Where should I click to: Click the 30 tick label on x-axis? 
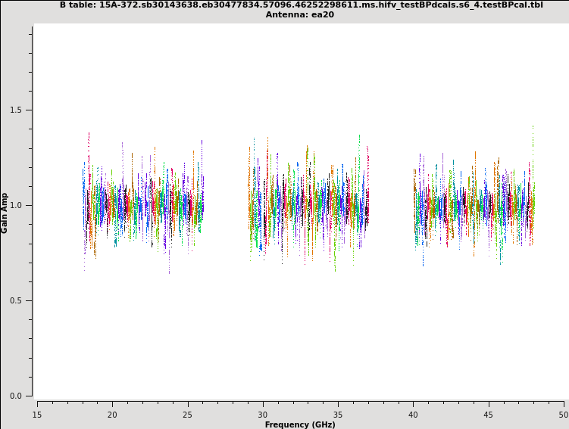(263, 415)
